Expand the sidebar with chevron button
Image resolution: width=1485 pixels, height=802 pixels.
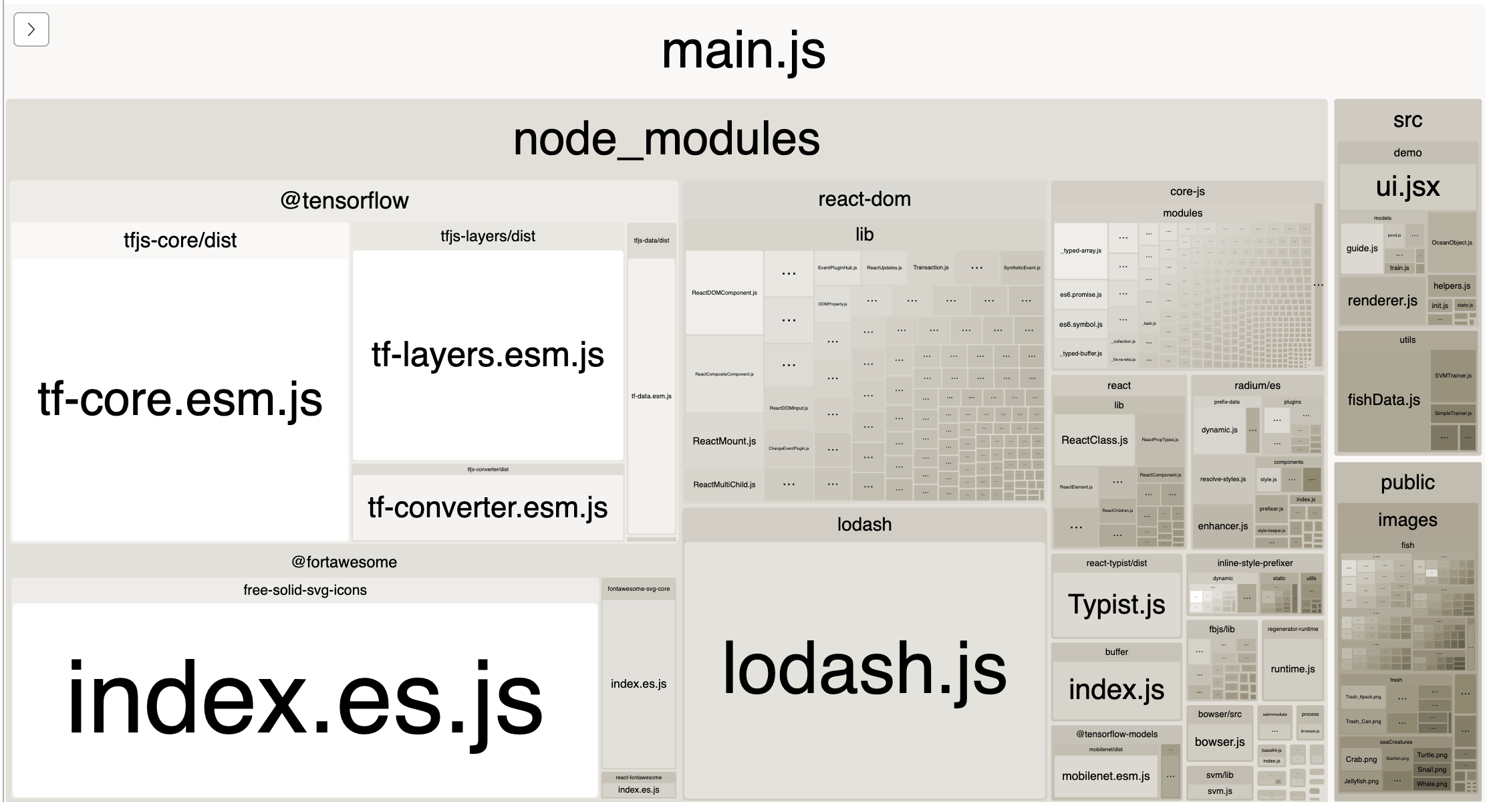[31, 29]
